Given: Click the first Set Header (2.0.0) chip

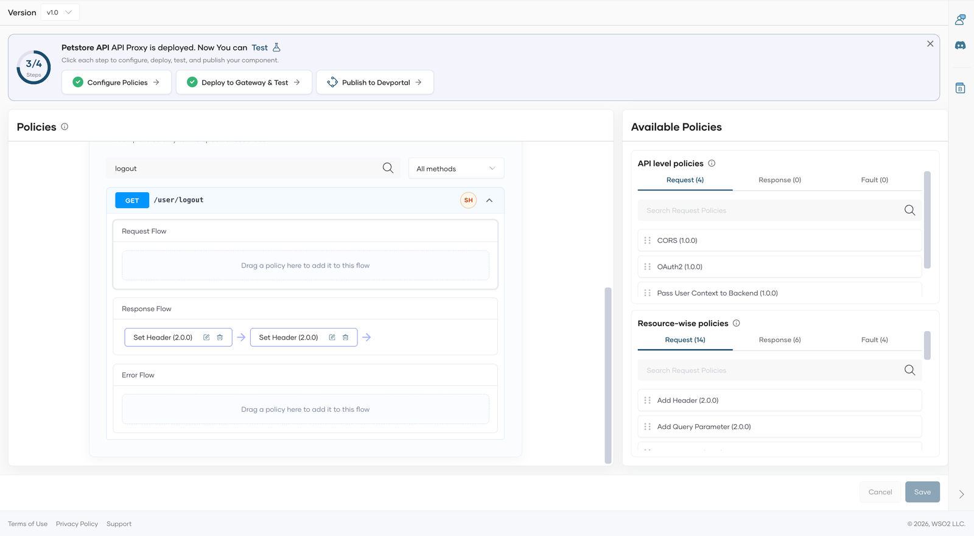Looking at the screenshot, I should coord(178,338).
